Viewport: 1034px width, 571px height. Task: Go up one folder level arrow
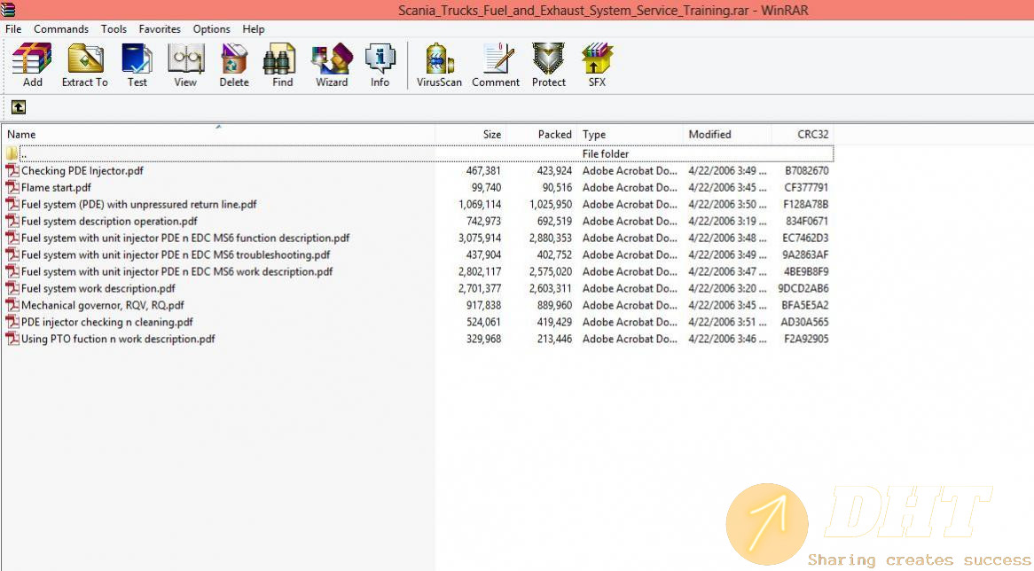(19, 106)
